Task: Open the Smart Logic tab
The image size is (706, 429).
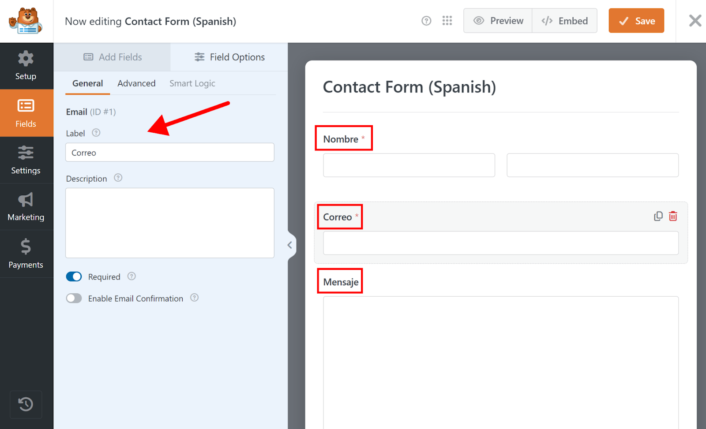Action: 192,83
